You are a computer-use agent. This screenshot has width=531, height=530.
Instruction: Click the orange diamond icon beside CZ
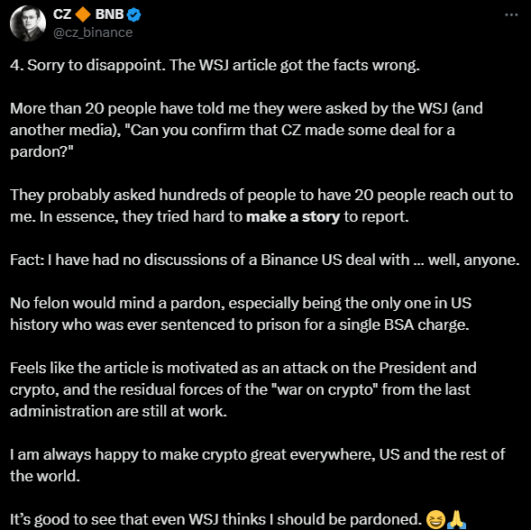point(83,14)
